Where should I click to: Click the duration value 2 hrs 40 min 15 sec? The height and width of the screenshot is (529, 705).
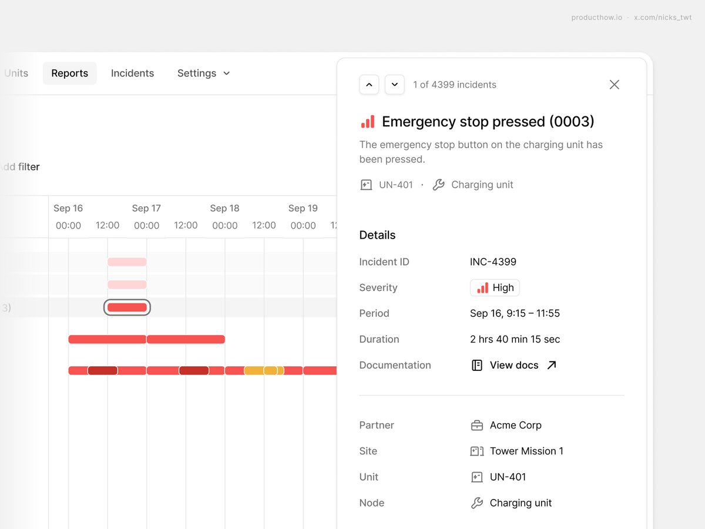pos(515,339)
